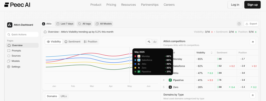The width and height of the screenshot is (266, 101).
Task: Open Domains by Type expand arrow icon
Action: click(x=252, y=96)
